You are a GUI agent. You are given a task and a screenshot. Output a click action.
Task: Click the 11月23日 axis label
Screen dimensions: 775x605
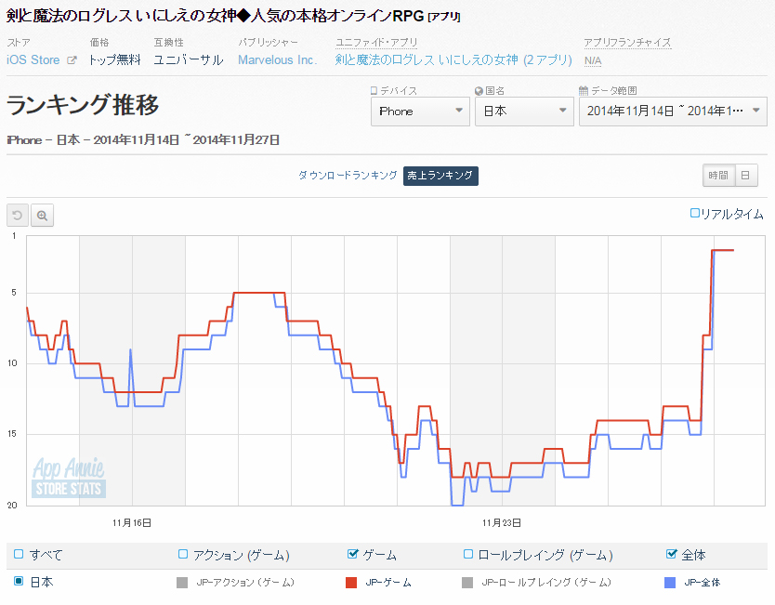[502, 523]
